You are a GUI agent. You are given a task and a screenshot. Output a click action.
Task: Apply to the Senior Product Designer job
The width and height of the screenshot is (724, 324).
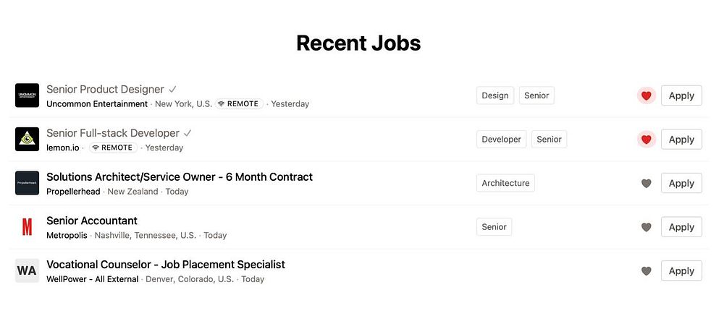click(681, 95)
